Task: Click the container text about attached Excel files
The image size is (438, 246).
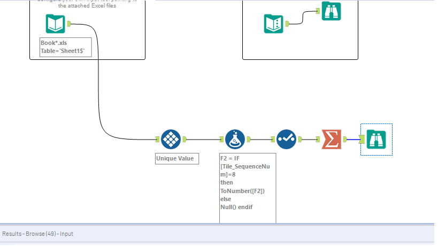Action: click(x=87, y=4)
